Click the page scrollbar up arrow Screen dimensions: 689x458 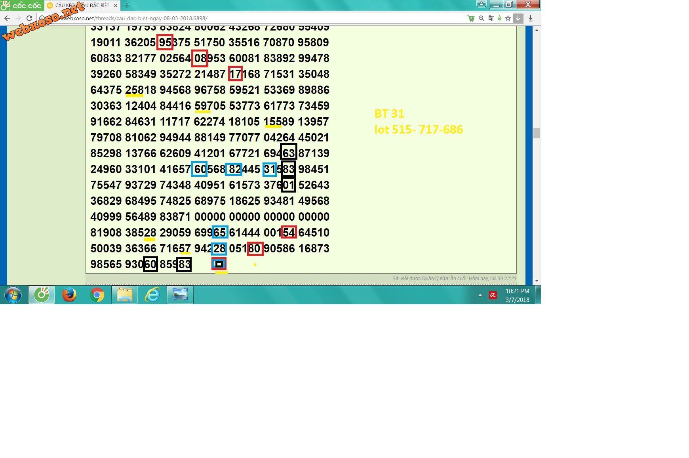pos(537,30)
